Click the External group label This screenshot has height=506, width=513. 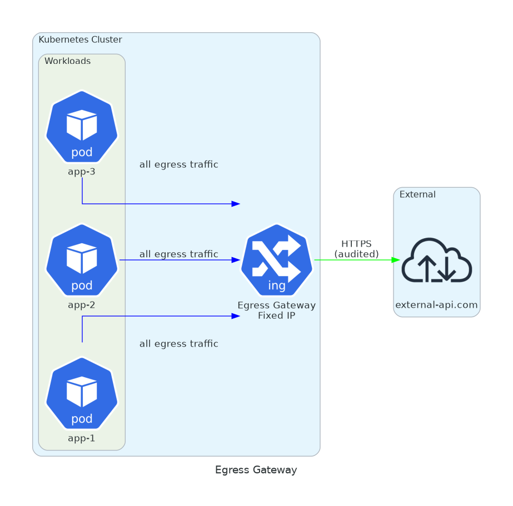(x=417, y=194)
